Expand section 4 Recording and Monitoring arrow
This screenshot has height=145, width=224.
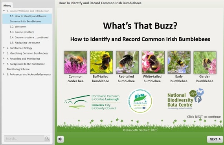4,58
